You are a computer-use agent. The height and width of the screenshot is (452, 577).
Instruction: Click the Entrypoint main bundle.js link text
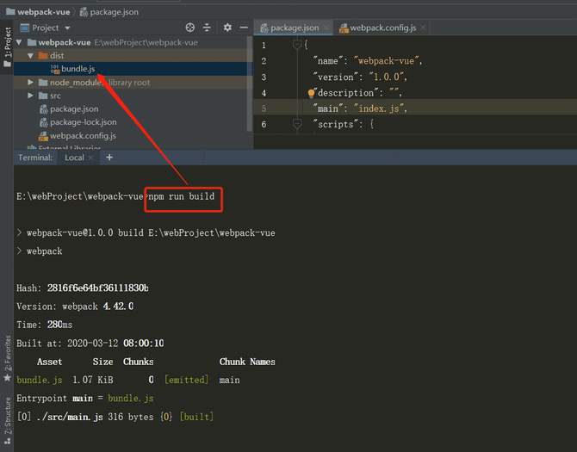131,399
